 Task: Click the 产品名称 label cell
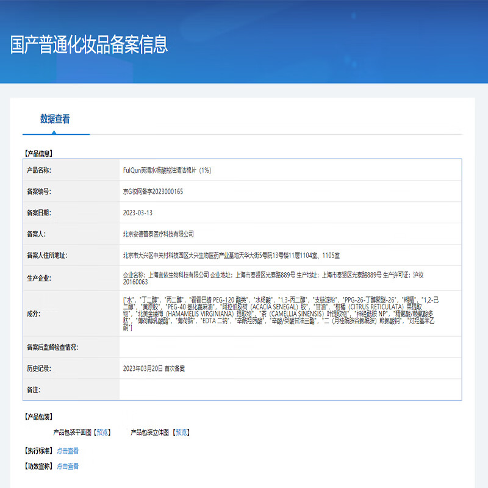tap(39, 170)
